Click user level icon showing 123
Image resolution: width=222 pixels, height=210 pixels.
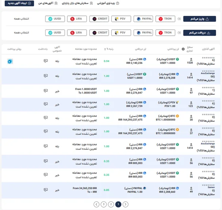191,103
